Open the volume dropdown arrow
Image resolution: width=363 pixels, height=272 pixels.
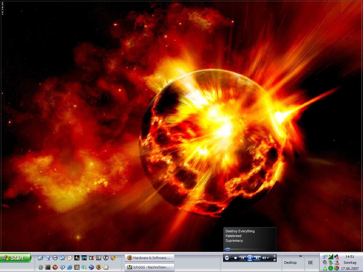click(x=268, y=258)
